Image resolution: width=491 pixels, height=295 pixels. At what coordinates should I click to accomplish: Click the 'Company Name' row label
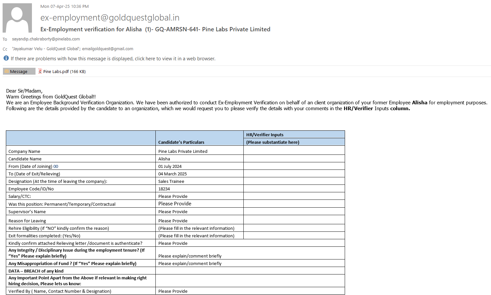click(24, 151)
